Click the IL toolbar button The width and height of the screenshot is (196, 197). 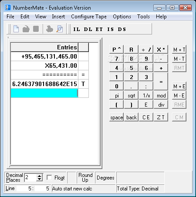77,29
